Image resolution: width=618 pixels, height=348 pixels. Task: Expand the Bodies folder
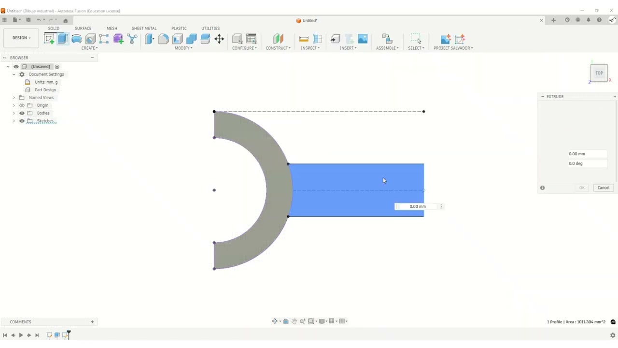pos(14,113)
